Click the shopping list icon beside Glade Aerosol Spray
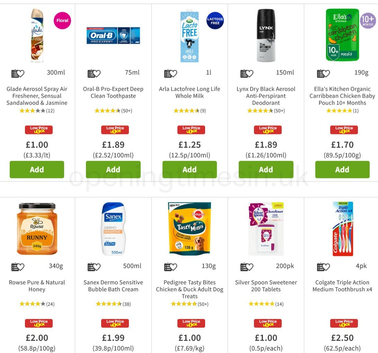 18,73
